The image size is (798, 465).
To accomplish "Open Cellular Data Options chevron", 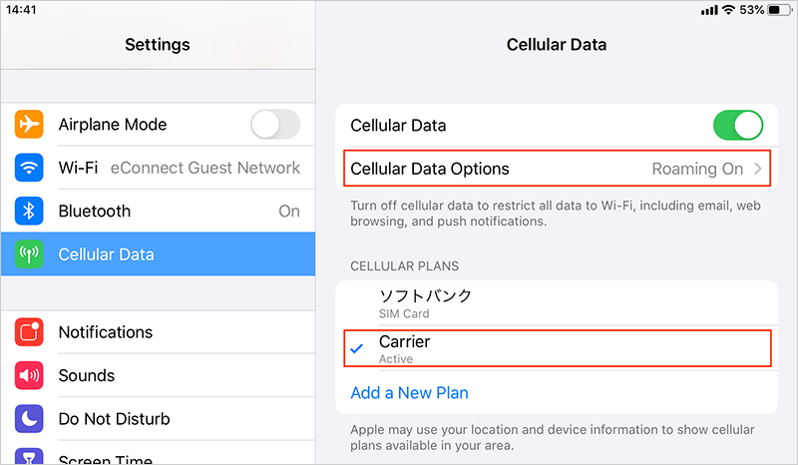I will 758,169.
